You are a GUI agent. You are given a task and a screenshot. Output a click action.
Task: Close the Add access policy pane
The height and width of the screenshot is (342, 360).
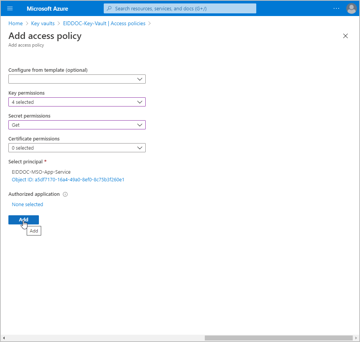(x=346, y=36)
